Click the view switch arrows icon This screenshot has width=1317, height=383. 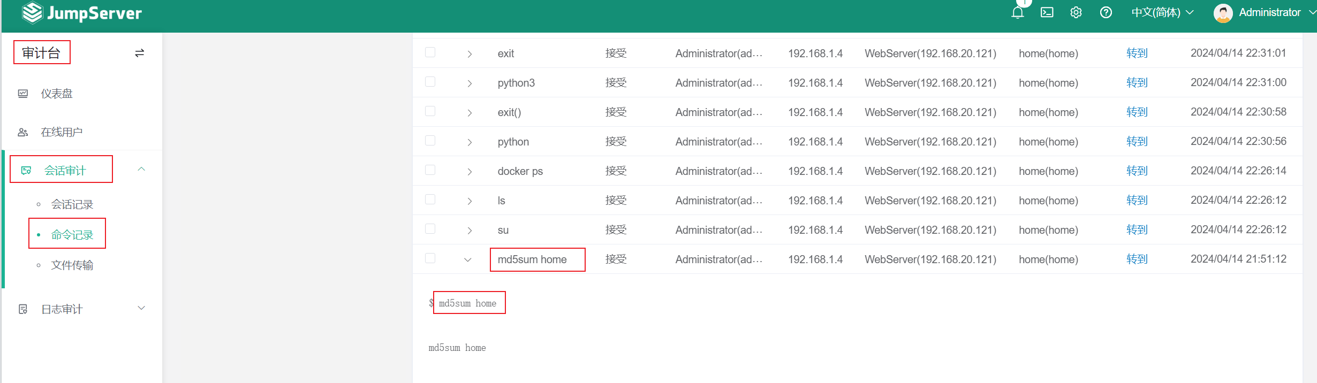(x=139, y=53)
